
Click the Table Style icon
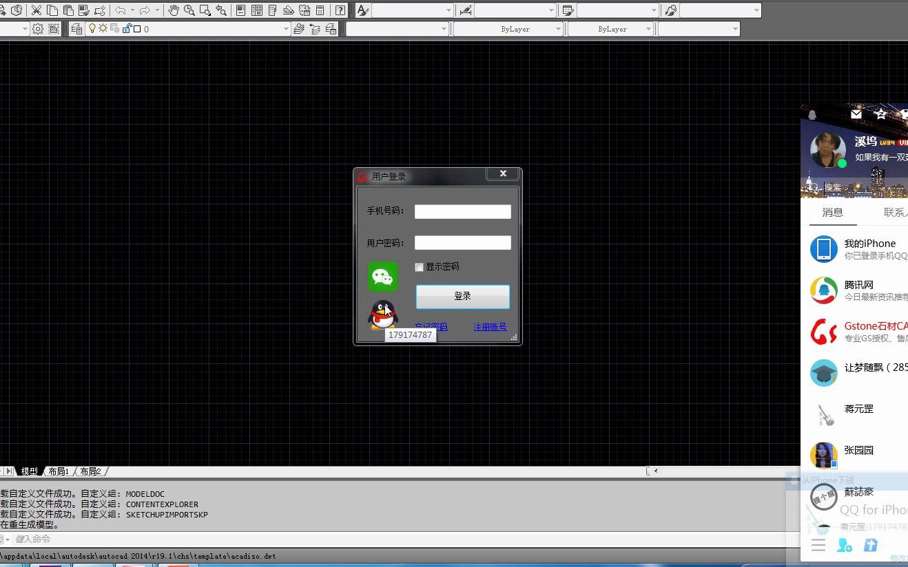pos(568,10)
